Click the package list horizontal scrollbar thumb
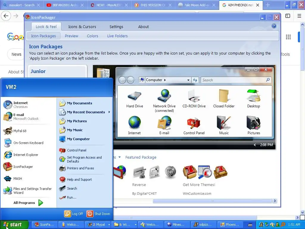Viewport: 305px width, 229px height. pyautogui.click(x=212, y=201)
